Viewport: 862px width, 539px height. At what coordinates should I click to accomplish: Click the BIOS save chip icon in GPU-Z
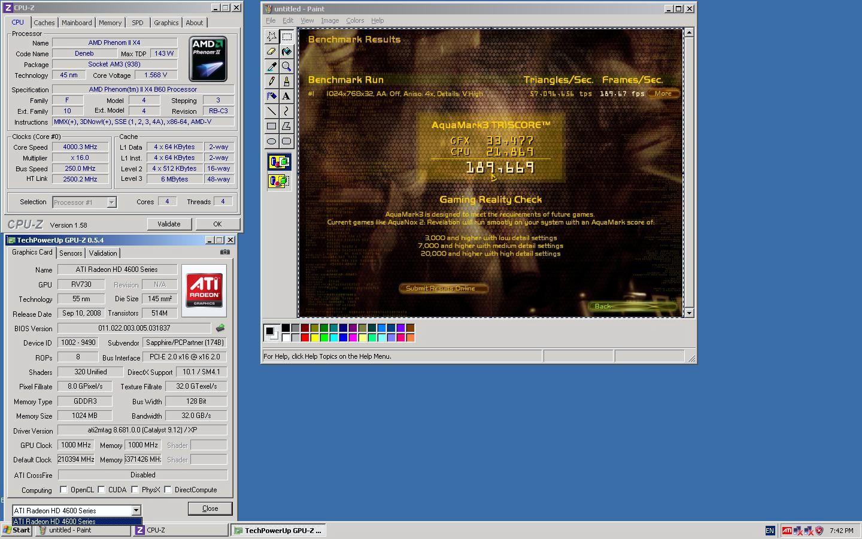[x=220, y=328]
